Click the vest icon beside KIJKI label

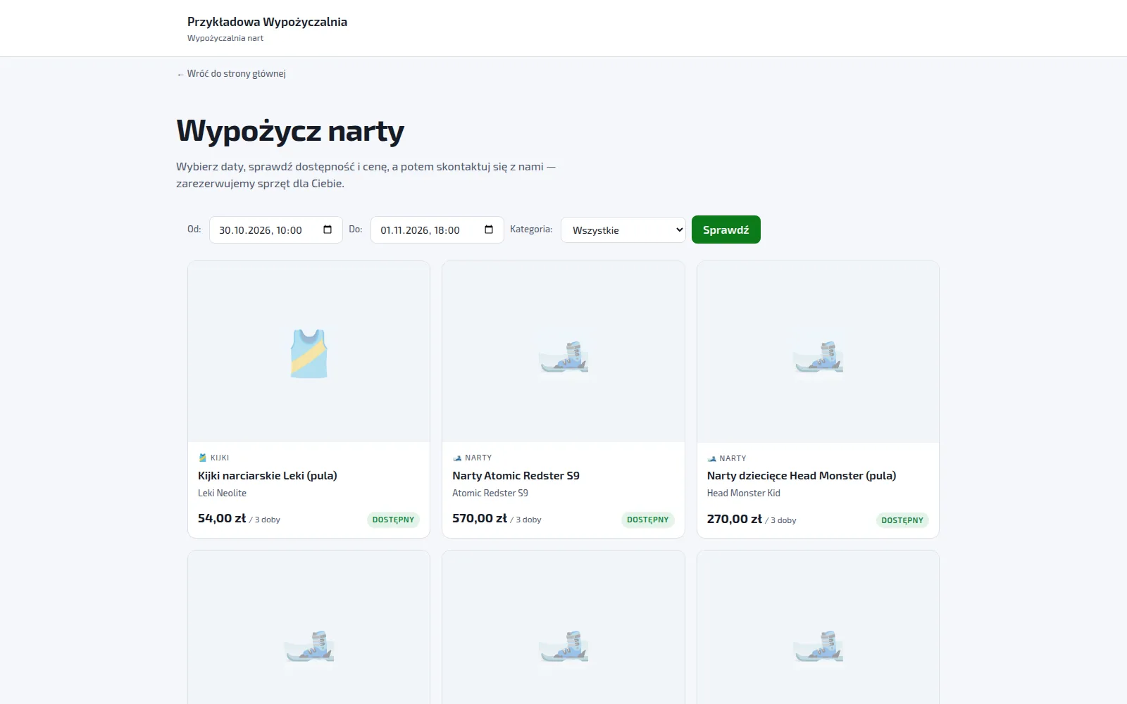point(203,458)
